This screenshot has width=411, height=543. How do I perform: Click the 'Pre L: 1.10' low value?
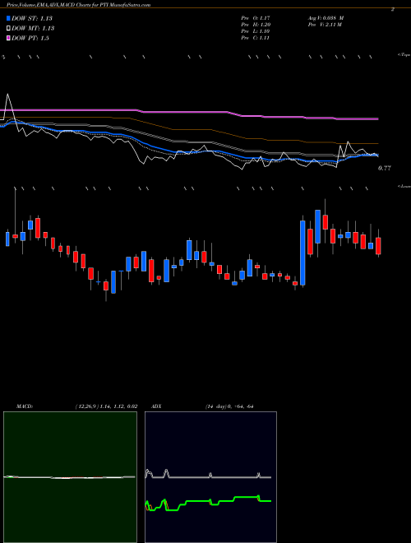click(256, 31)
